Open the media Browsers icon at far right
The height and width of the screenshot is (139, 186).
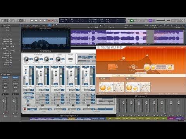pyautogui.click(x=183, y=20)
